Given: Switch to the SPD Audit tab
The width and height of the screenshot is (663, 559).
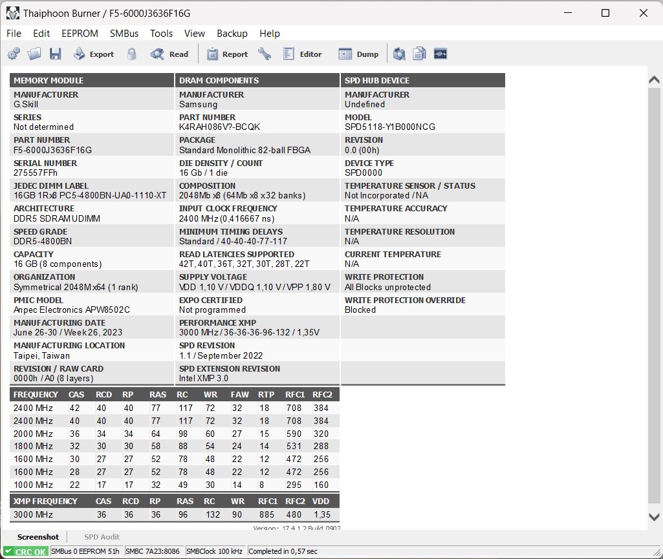Looking at the screenshot, I should pos(102,537).
